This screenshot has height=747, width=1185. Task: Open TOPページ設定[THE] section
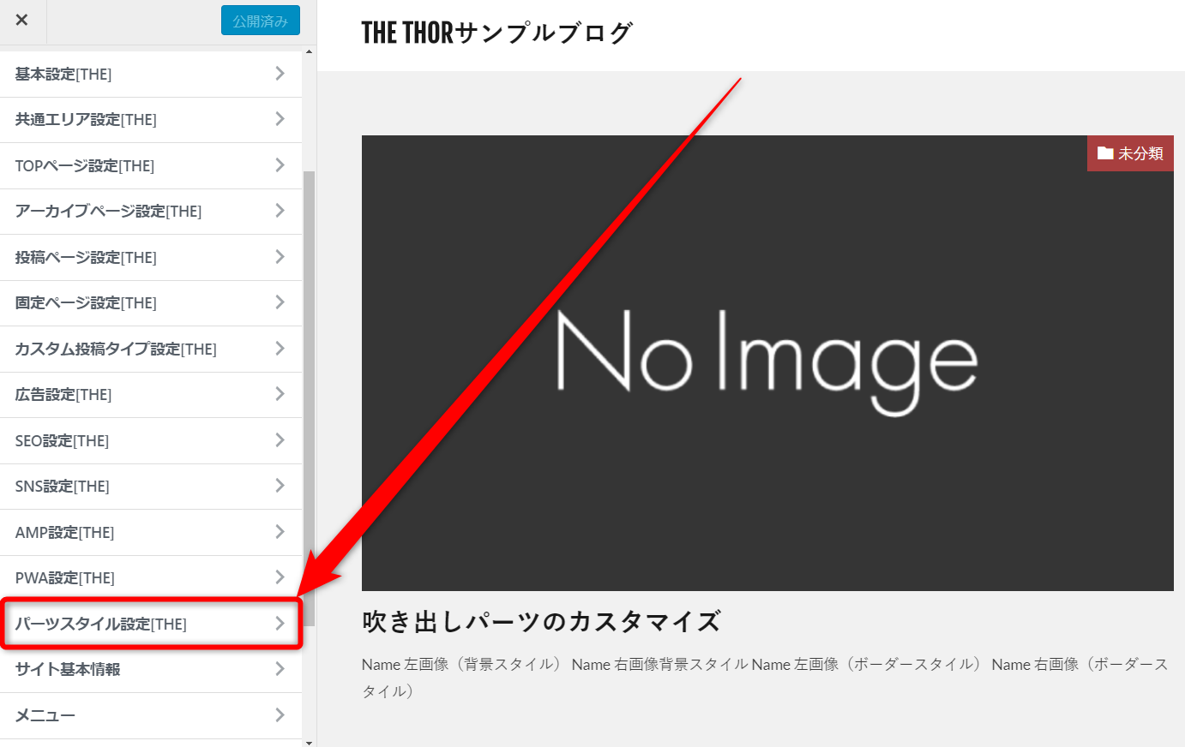tap(151, 165)
